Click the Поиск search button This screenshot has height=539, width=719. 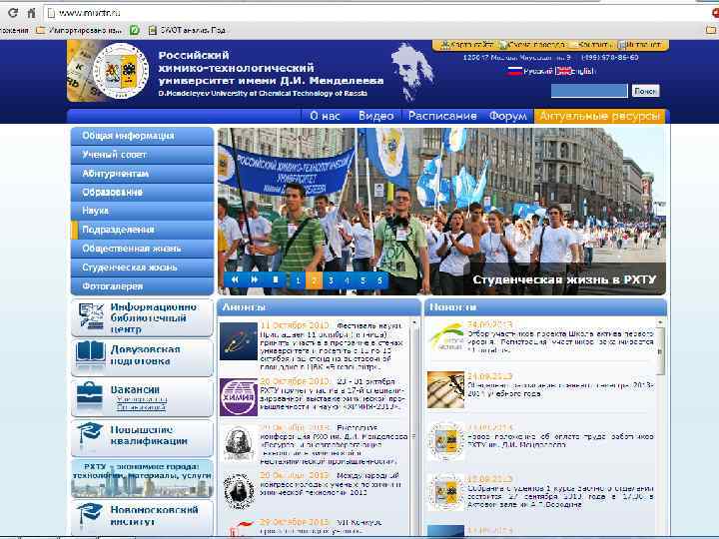tap(646, 91)
